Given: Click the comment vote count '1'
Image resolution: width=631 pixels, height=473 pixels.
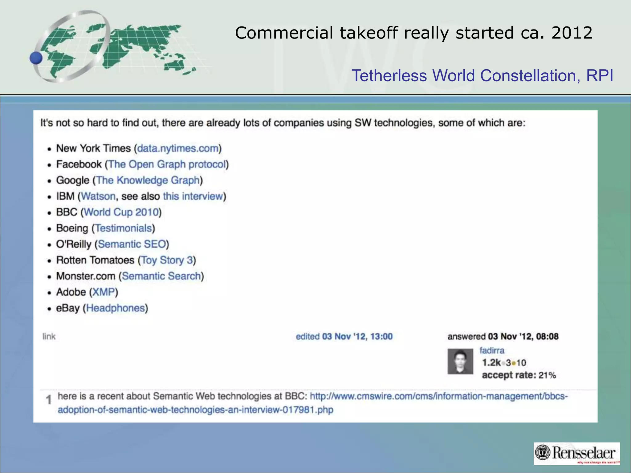Looking at the screenshot, I should point(48,400).
